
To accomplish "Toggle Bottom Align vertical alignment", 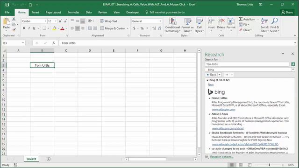I will tap(83, 21).
